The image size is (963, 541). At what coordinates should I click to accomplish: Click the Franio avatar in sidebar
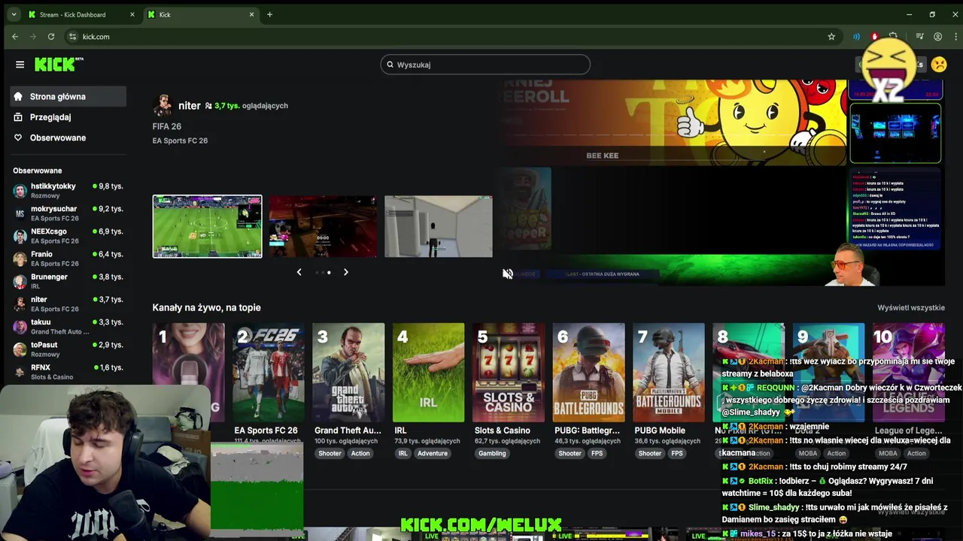(20, 258)
